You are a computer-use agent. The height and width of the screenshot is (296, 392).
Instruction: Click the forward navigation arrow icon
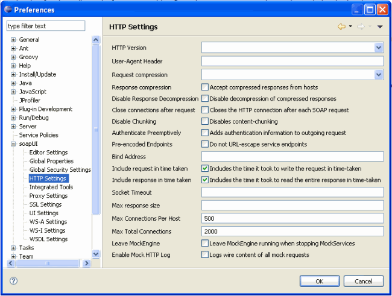point(361,27)
